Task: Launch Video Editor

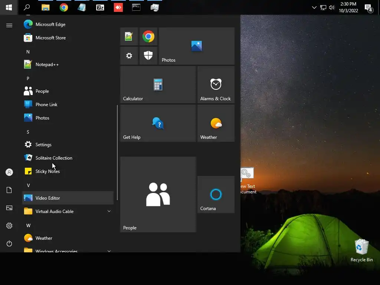Action: tap(68, 198)
